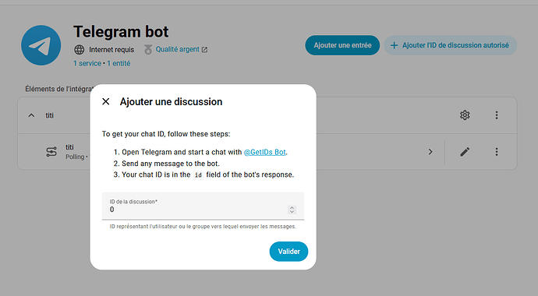Increase discussion ID with stepper up arrow
Viewport: 538px width, 296px height.
[x=292, y=208]
